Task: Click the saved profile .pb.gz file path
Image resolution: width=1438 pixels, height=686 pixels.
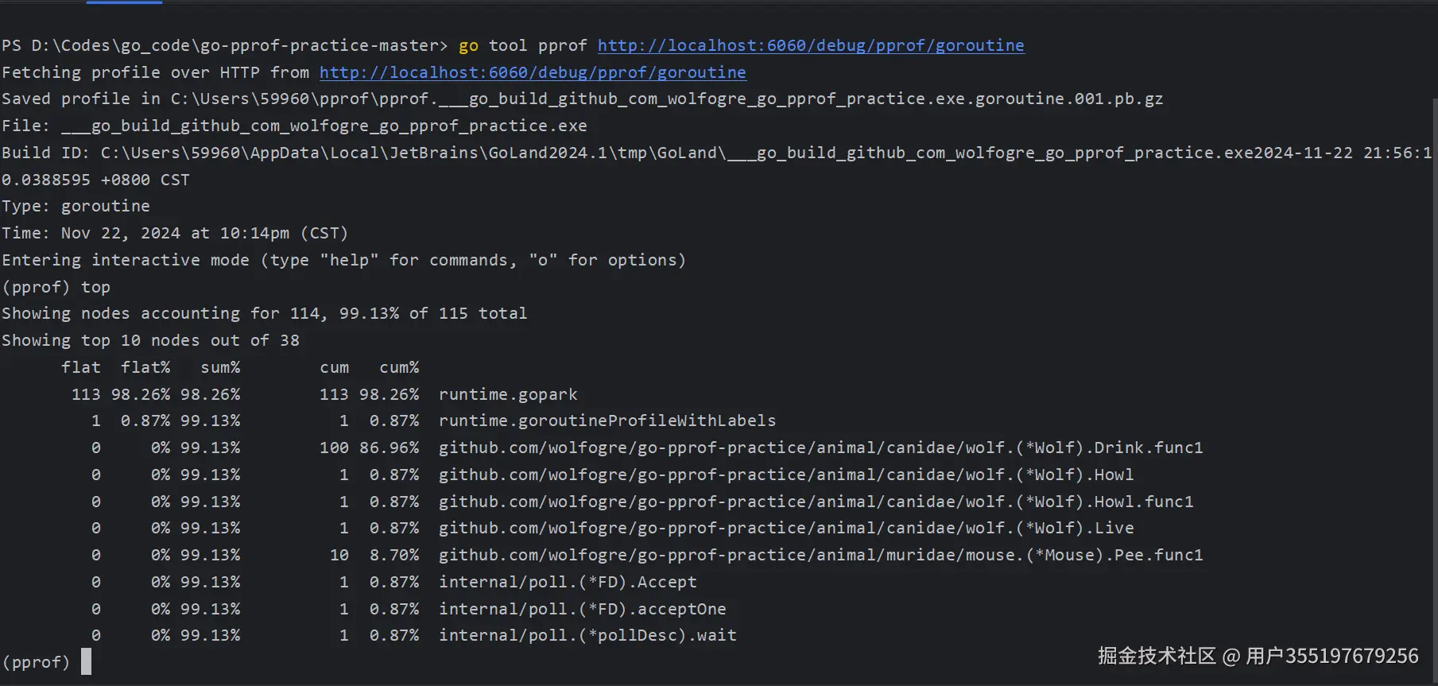Action: click(666, 99)
